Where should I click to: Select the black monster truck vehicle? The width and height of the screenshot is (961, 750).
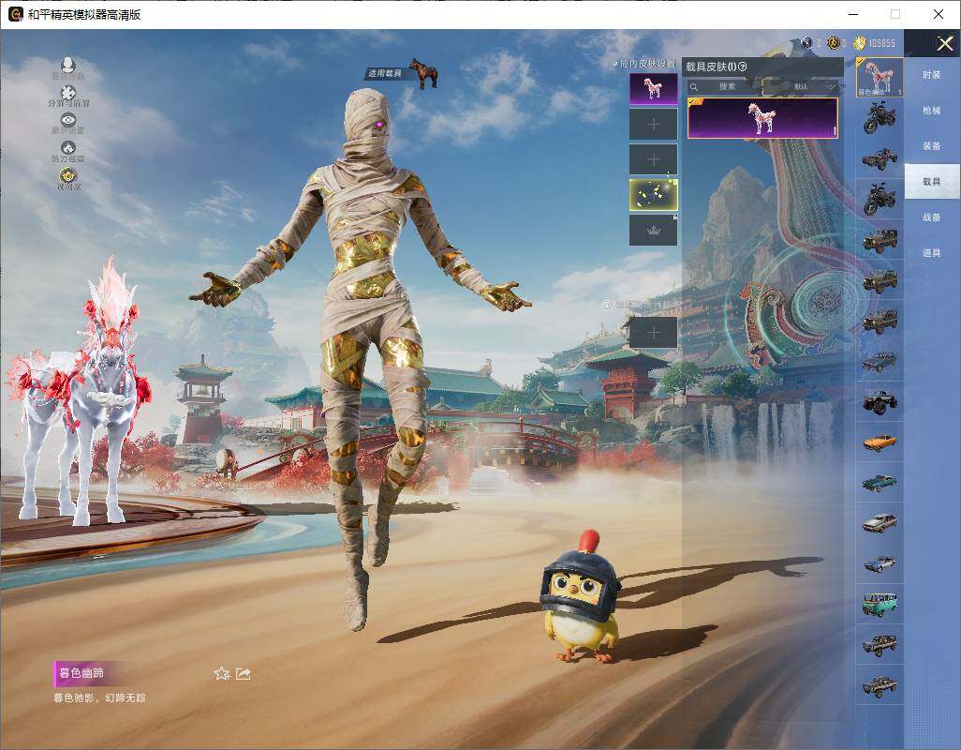[x=880, y=401]
